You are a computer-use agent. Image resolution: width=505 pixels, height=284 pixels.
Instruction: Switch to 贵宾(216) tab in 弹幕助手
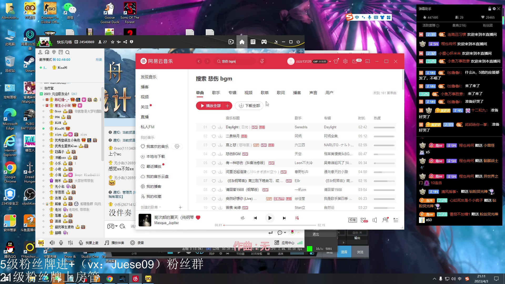(459, 26)
